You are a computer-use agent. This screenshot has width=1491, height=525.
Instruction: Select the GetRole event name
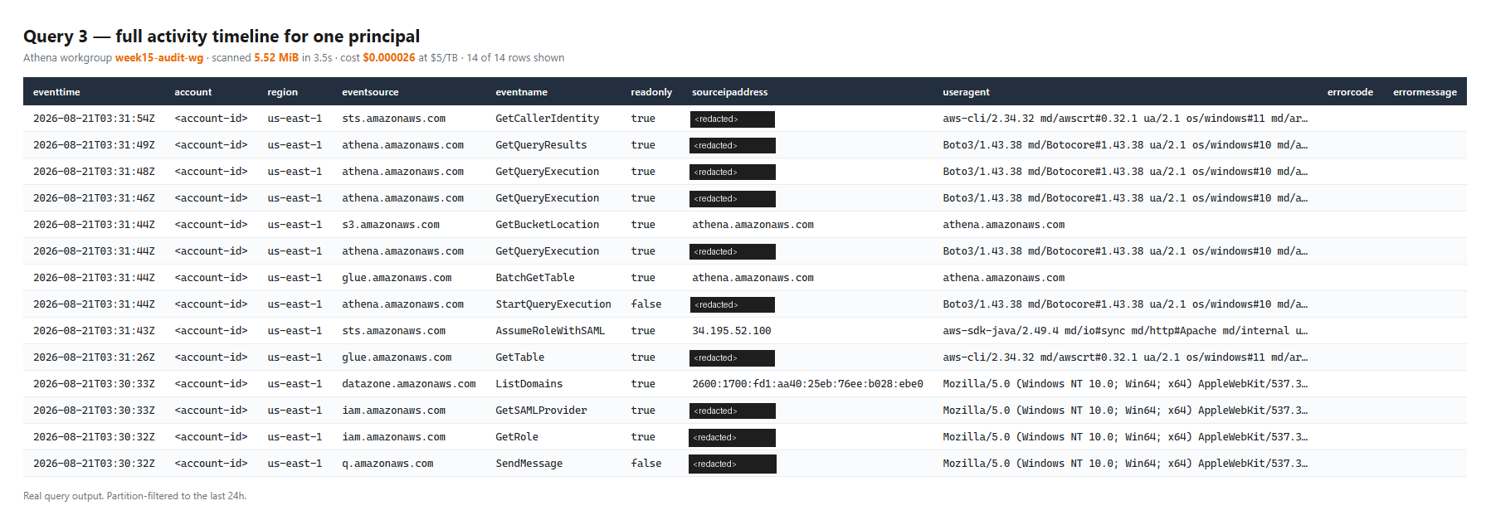coord(517,437)
